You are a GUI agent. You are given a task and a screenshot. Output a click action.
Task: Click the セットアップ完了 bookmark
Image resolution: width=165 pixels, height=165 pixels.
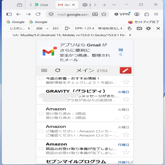point(144,22)
